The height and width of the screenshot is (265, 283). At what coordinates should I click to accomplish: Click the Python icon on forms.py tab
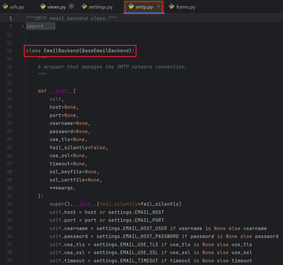pyautogui.click(x=172, y=7)
